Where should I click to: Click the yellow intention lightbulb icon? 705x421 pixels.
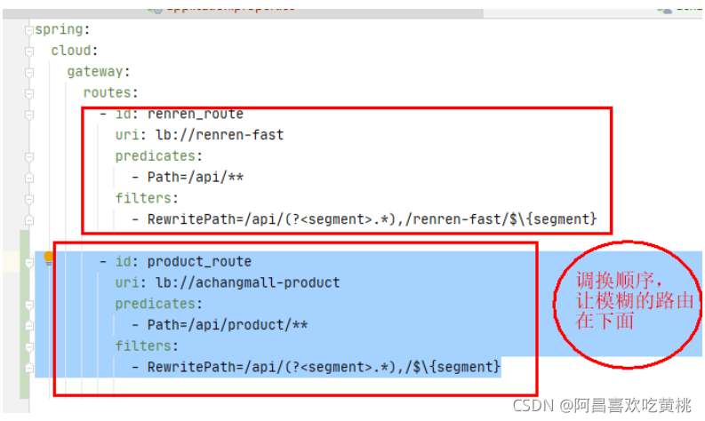[49, 258]
